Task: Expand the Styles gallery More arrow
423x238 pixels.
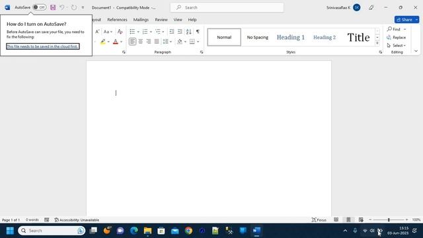Action: click(377, 43)
